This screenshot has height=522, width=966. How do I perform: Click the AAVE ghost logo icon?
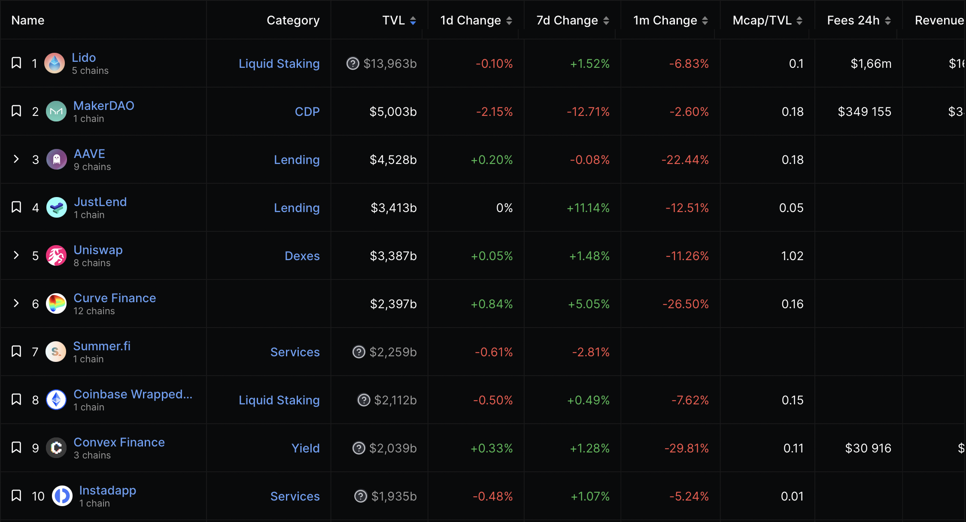[56, 160]
